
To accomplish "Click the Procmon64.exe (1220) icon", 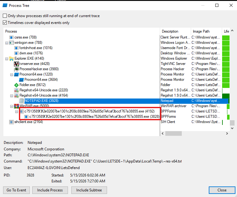I will tap(16, 75).
